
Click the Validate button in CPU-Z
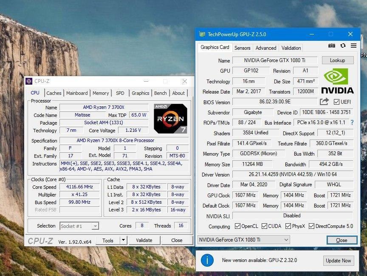click(144, 240)
